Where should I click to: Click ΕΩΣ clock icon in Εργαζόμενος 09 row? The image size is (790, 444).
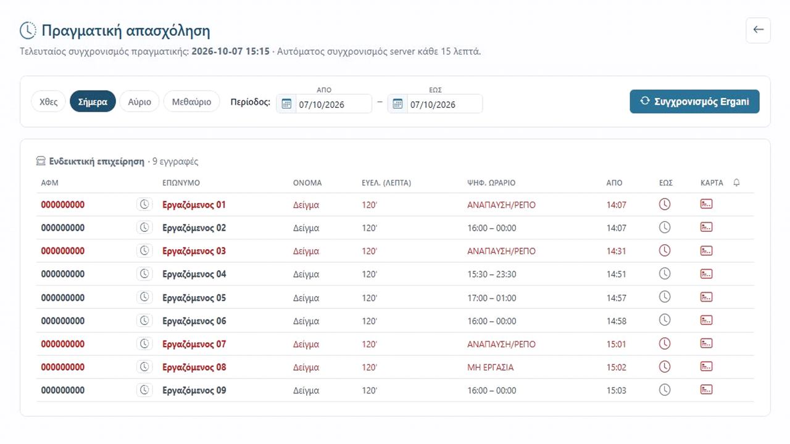(x=665, y=389)
